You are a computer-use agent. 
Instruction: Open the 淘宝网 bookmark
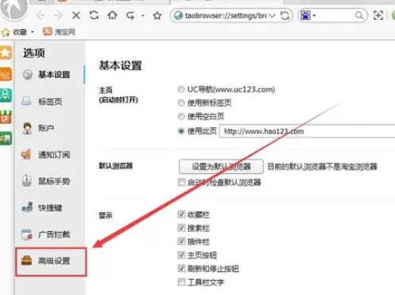(x=59, y=32)
